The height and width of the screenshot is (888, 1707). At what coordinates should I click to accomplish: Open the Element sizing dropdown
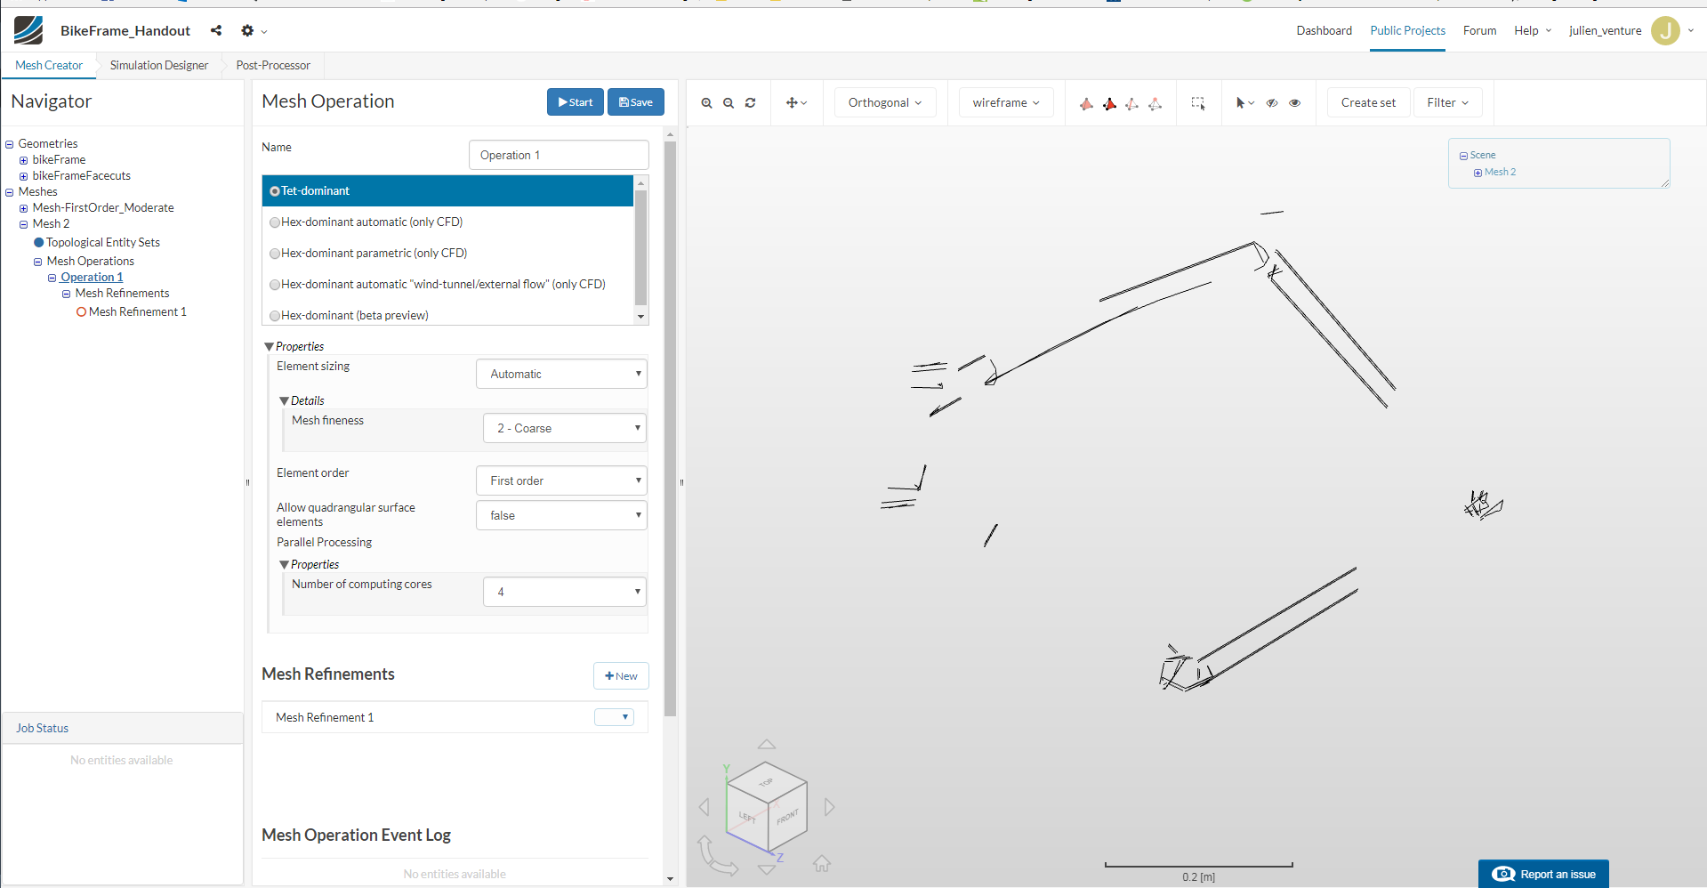pos(561,374)
